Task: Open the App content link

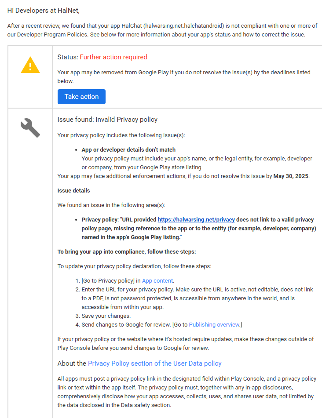Action: pyautogui.click(x=157, y=281)
